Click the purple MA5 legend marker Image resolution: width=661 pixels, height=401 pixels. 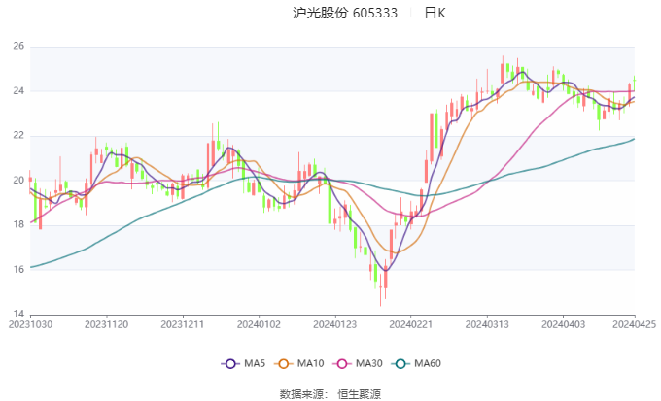pyautogui.click(x=230, y=363)
